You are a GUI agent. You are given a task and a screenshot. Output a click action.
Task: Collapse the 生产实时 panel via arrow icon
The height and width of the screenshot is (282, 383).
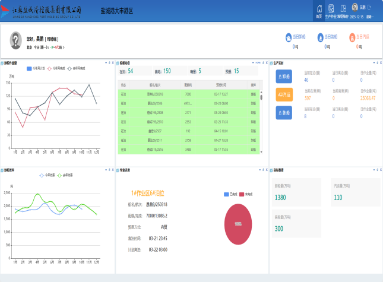(373, 62)
